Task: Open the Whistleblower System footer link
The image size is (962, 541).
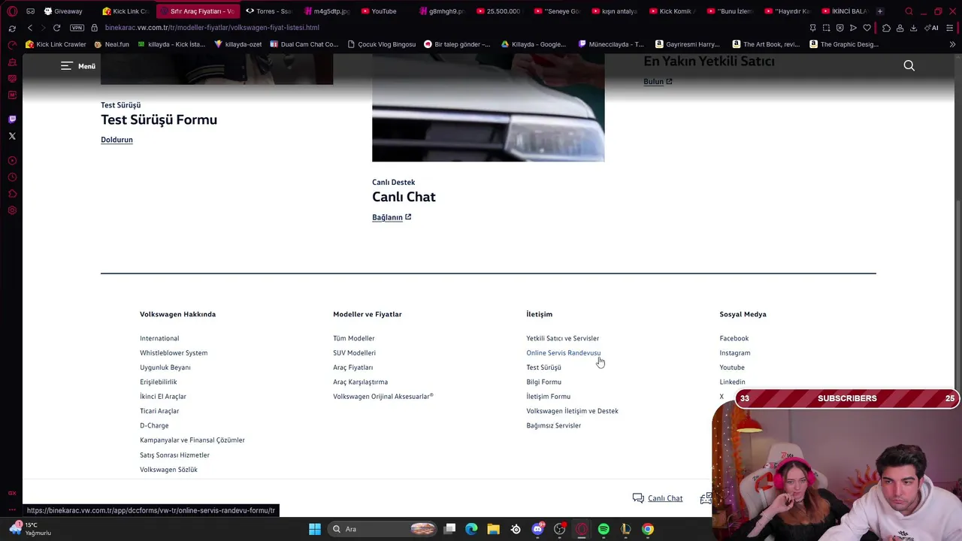Action: coord(174,353)
